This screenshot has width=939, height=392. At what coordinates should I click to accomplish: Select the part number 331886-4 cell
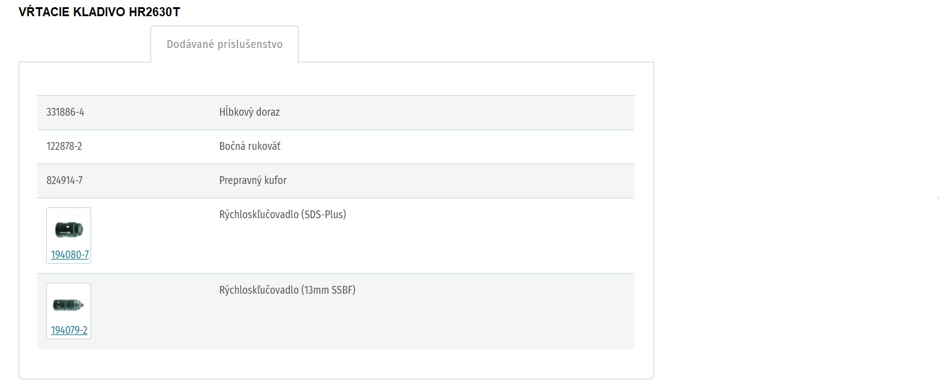(x=65, y=112)
